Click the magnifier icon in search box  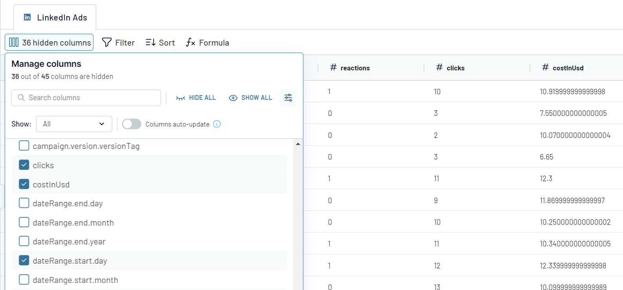[22, 98]
